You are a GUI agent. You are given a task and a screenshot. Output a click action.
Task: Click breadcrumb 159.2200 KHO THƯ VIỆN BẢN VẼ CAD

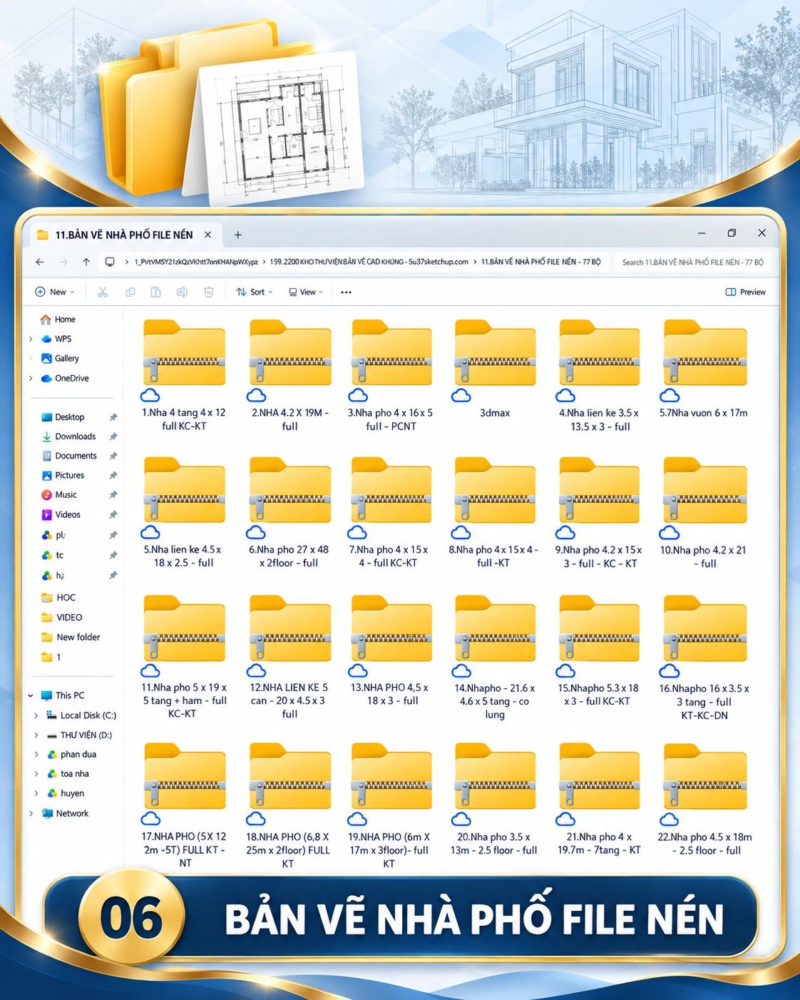point(369,262)
